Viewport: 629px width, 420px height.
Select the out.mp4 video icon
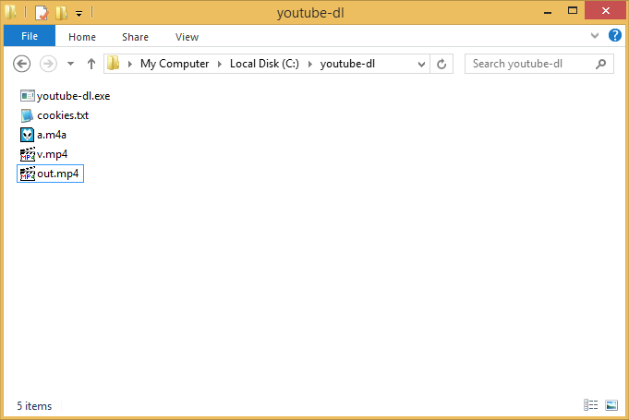[x=28, y=174]
